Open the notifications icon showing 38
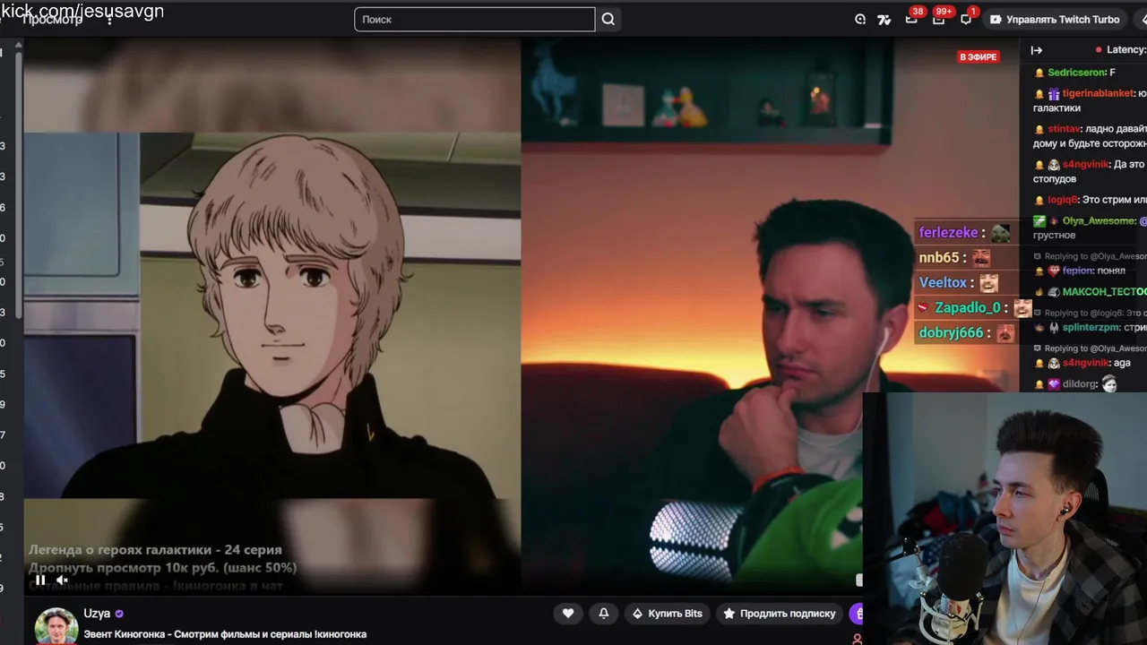Image resolution: width=1147 pixels, height=645 pixels. point(911,19)
